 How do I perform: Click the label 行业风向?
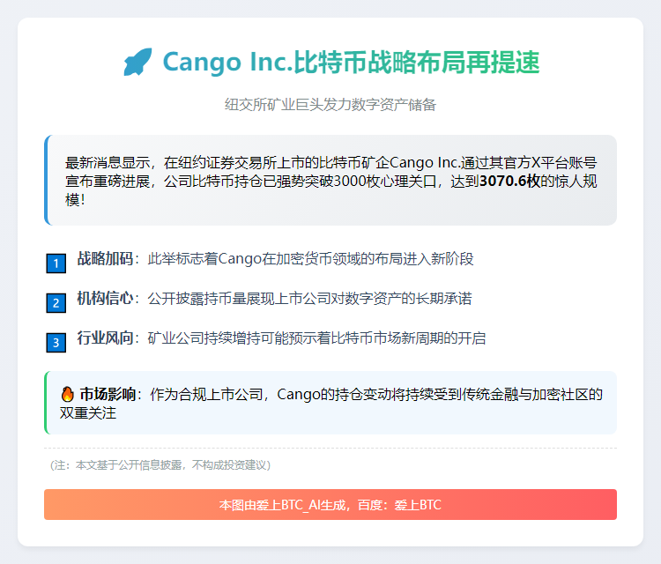tap(105, 338)
